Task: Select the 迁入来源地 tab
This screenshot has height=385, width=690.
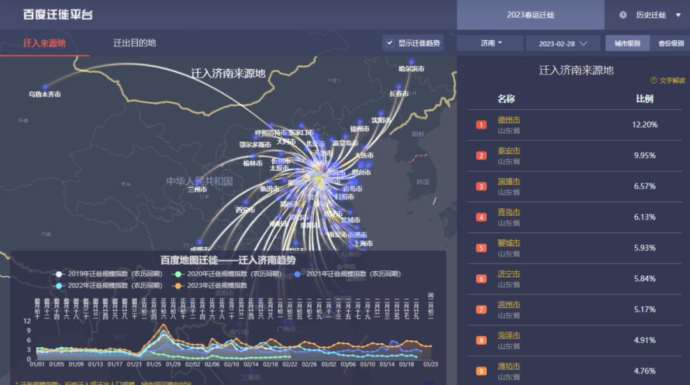Action: pos(45,43)
